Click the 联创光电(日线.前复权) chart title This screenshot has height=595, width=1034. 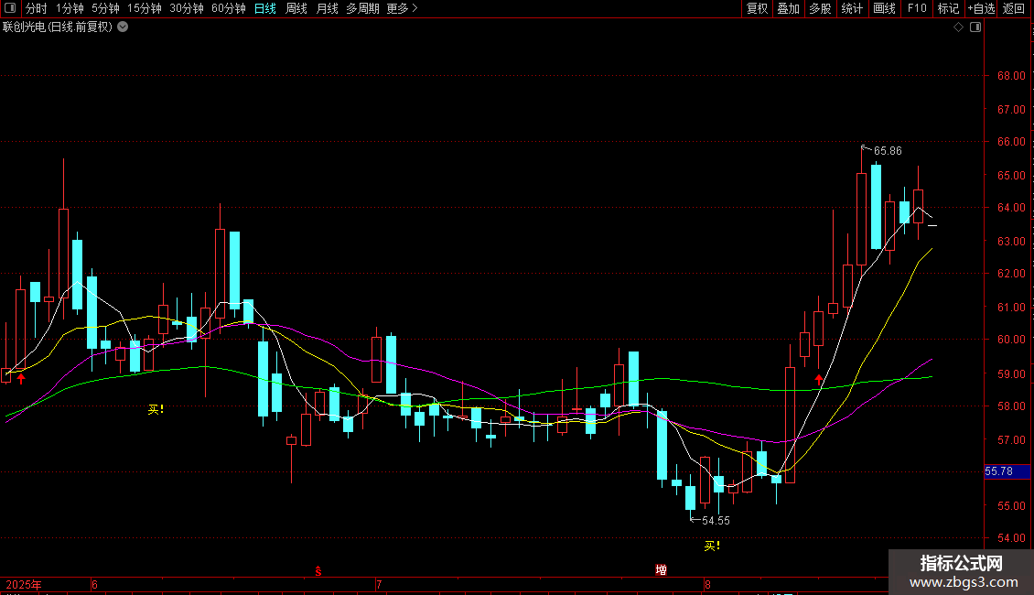point(58,27)
